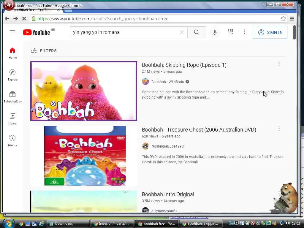Viewport: 304px width, 228px height.
Task: Click the NostalgiaDude1998 channel avatar
Action: point(145,146)
